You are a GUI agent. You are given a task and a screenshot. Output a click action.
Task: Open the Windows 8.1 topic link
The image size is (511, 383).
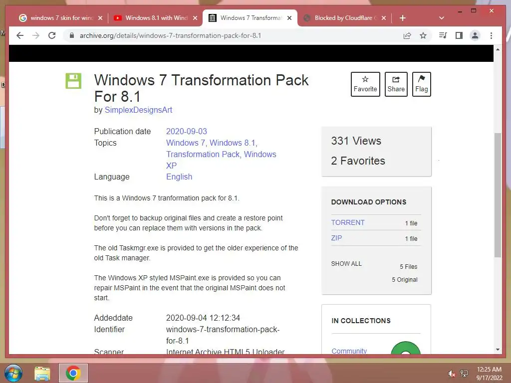(x=233, y=143)
